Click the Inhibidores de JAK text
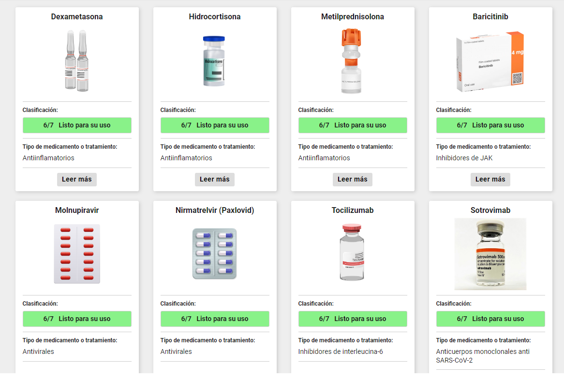The width and height of the screenshot is (564, 379). (464, 158)
